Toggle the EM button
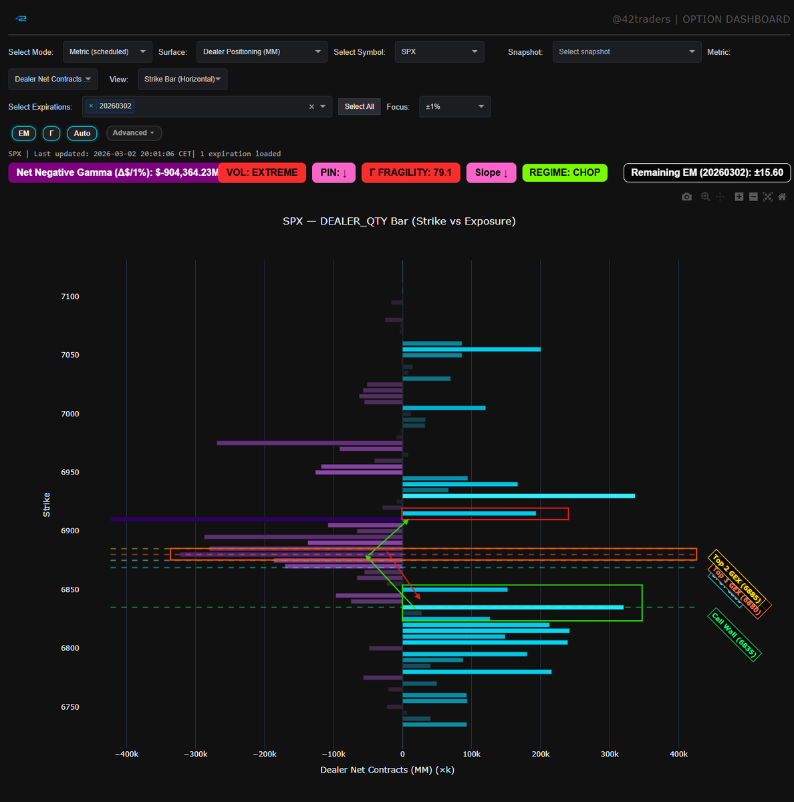The image size is (794, 802). pyautogui.click(x=23, y=133)
